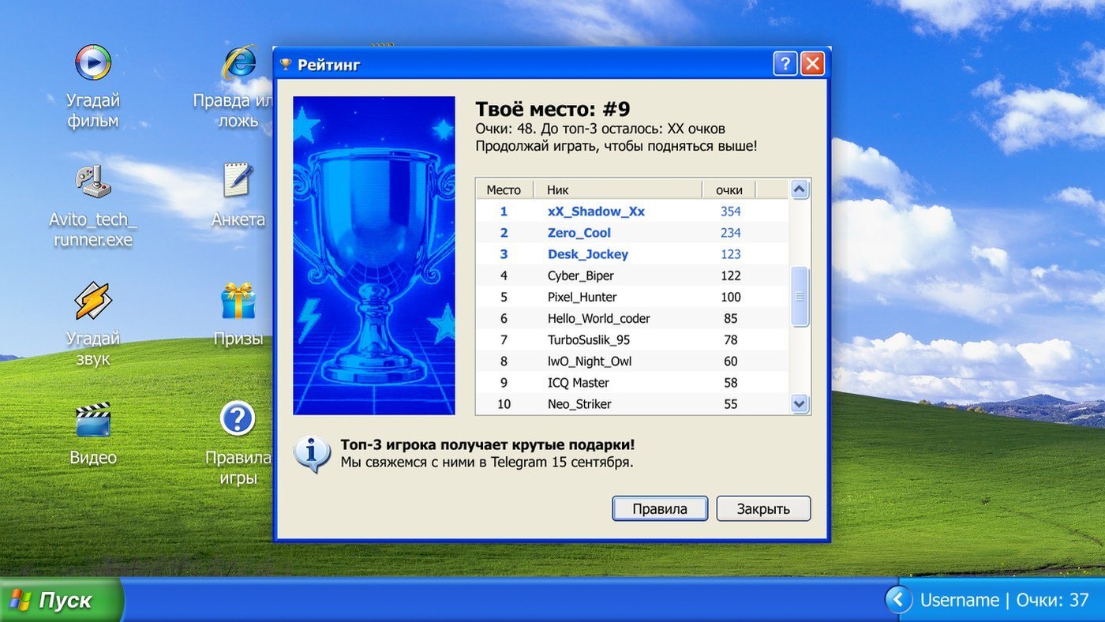Select the Zero_Cool row
This screenshot has width=1105, height=622.
[x=632, y=233]
